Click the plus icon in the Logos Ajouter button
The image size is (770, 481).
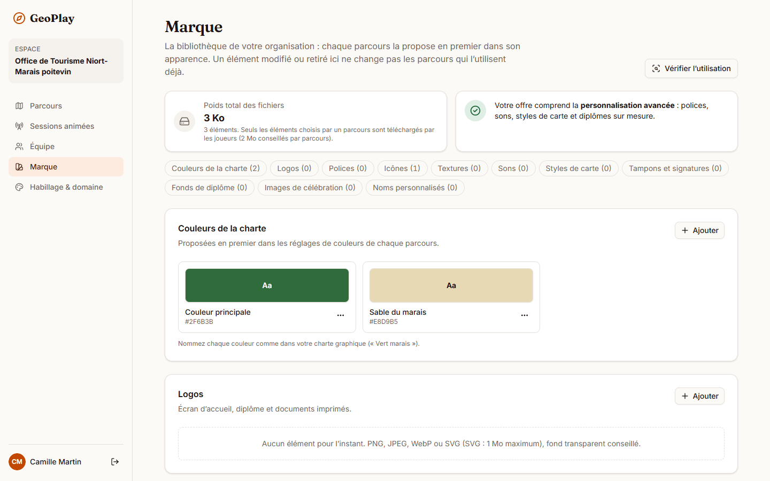point(685,396)
